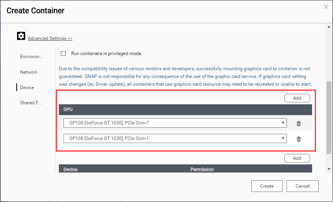
Task: Select the Device tab in sidebar
Action: click(27, 88)
